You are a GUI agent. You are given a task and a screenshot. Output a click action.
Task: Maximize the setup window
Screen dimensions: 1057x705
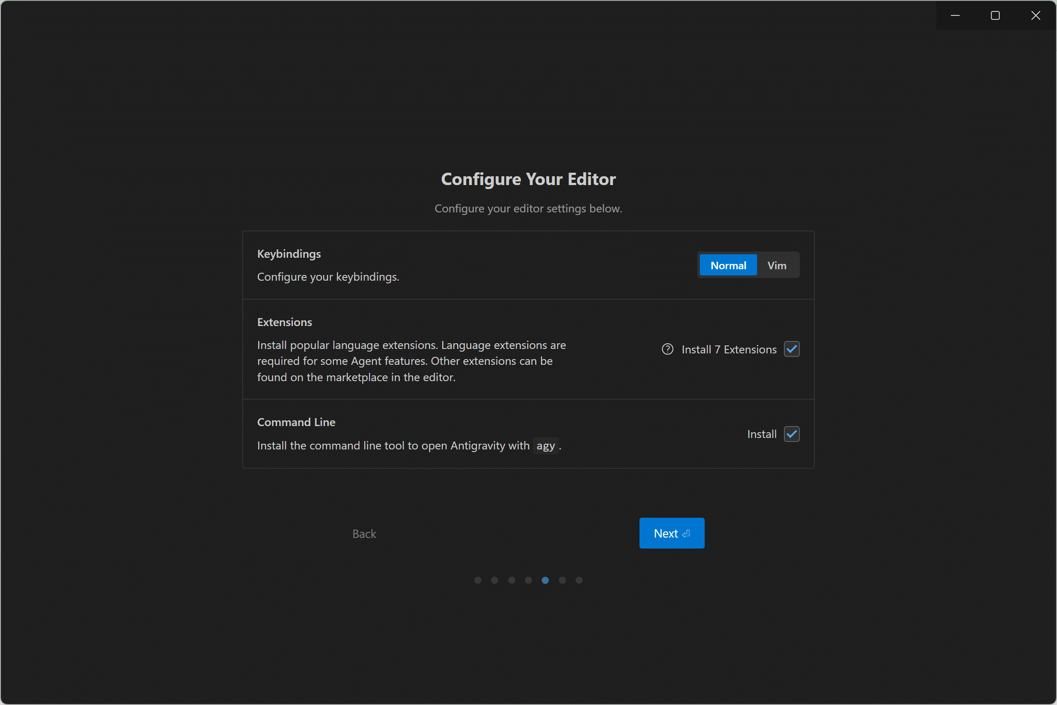click(995, 16)
